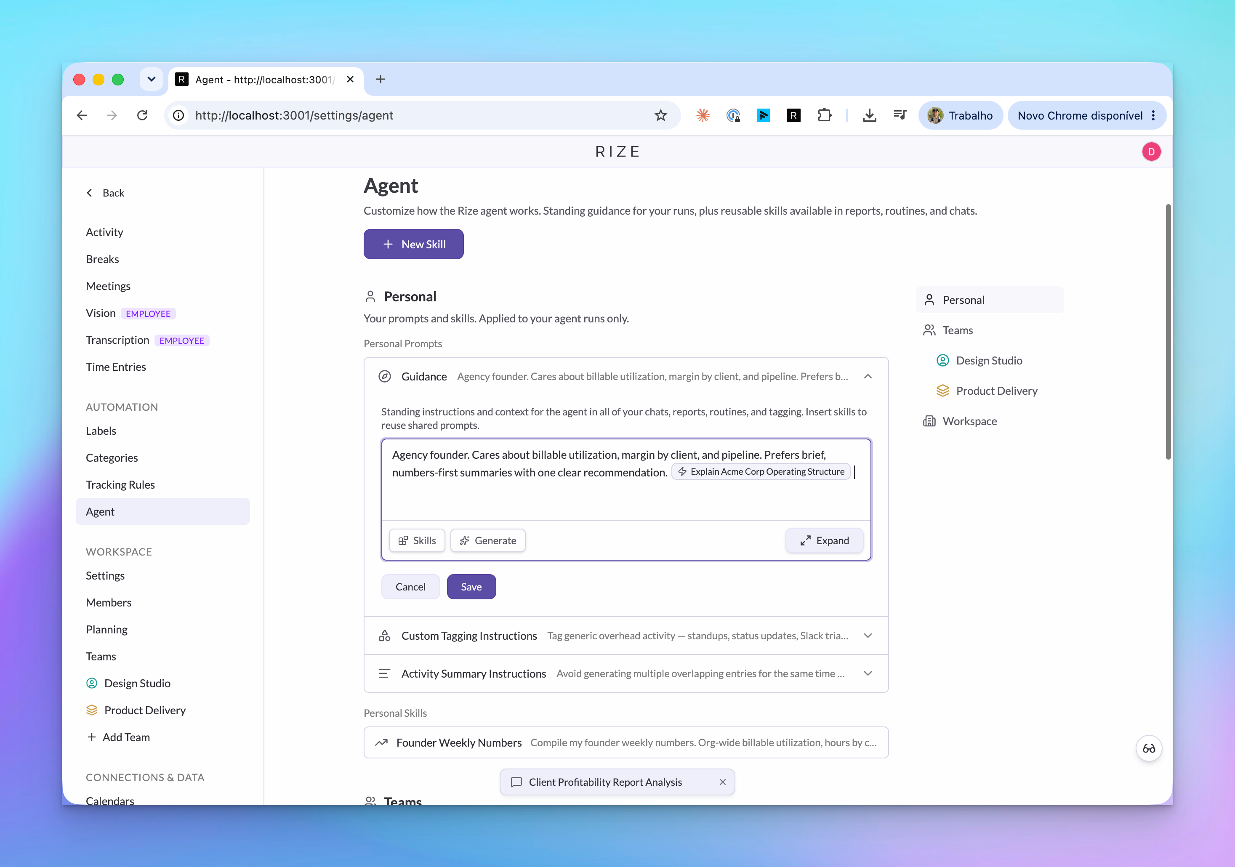Reload the page
This screenshot has width=1235, height=867.
(x=142, y=115)
